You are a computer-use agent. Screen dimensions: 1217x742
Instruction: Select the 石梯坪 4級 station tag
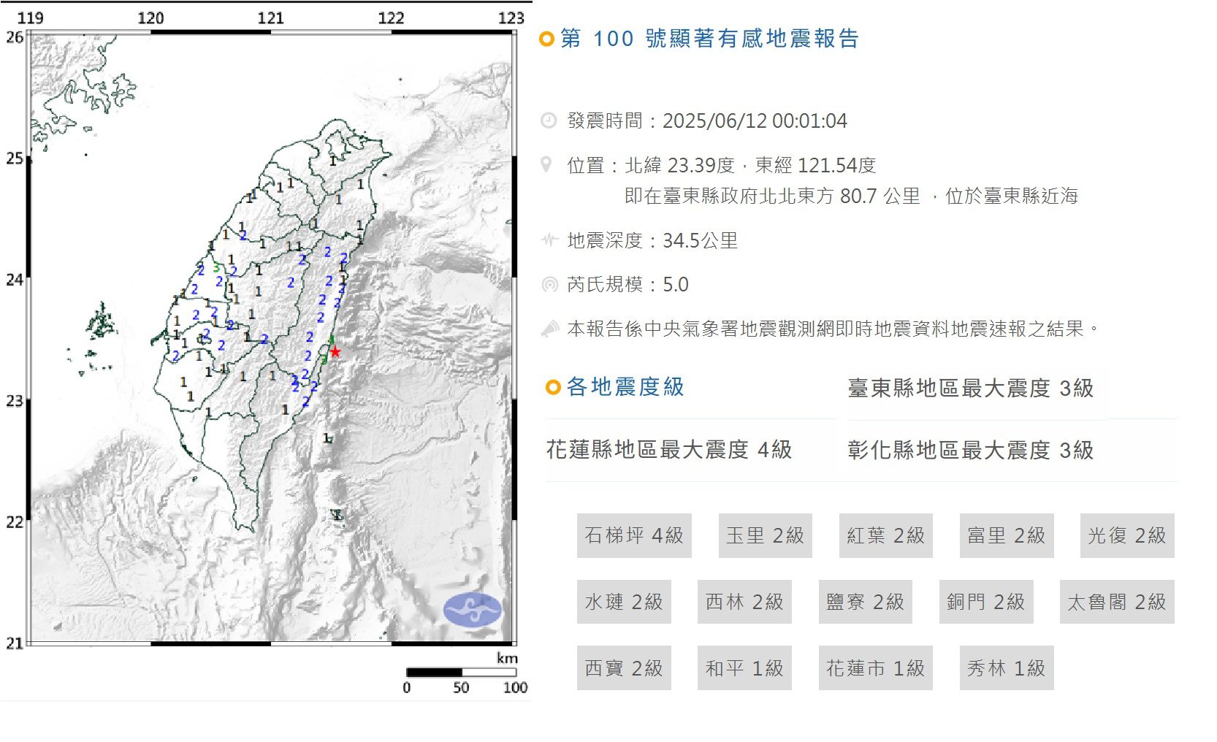pyautogui.click(x=633, y=535)
